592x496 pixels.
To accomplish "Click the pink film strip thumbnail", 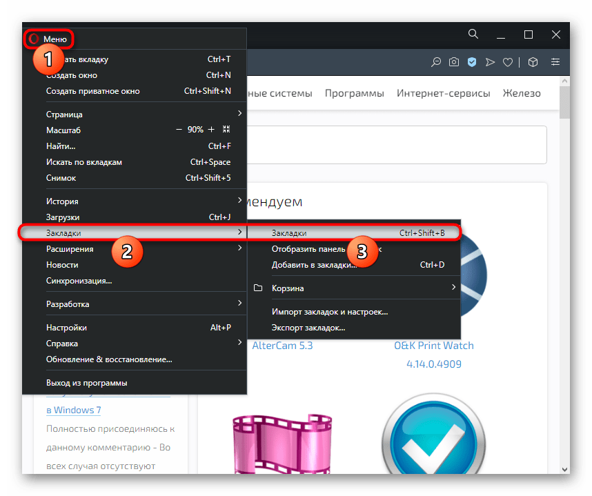I will click(282, 444).
